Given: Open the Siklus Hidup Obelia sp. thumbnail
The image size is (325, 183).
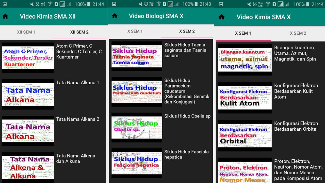Looking at the screenshot, I should point(137,127).
